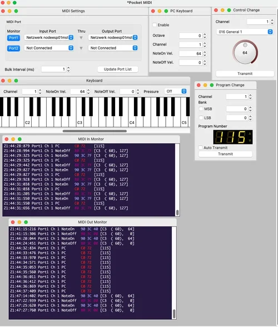
Task: Enable the Auto Transmit checkbox
Action: point(201,148)
